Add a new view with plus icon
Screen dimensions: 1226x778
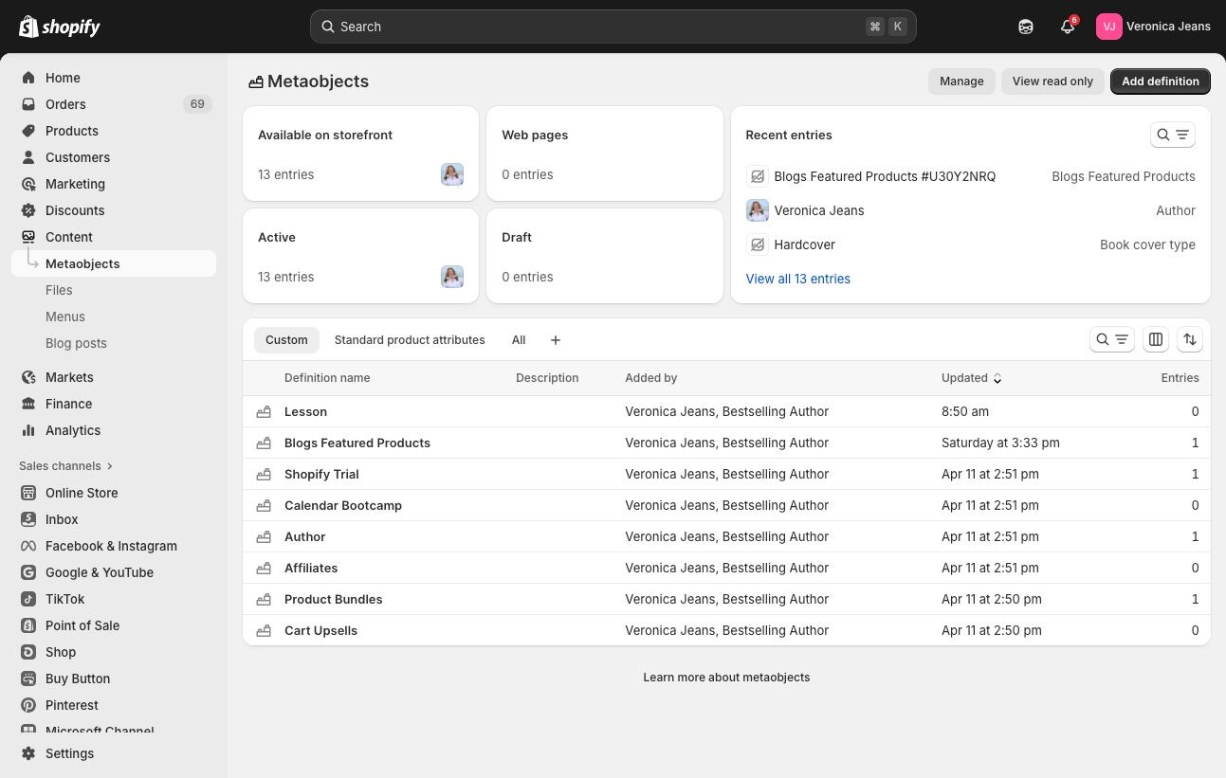pos(556,340)
